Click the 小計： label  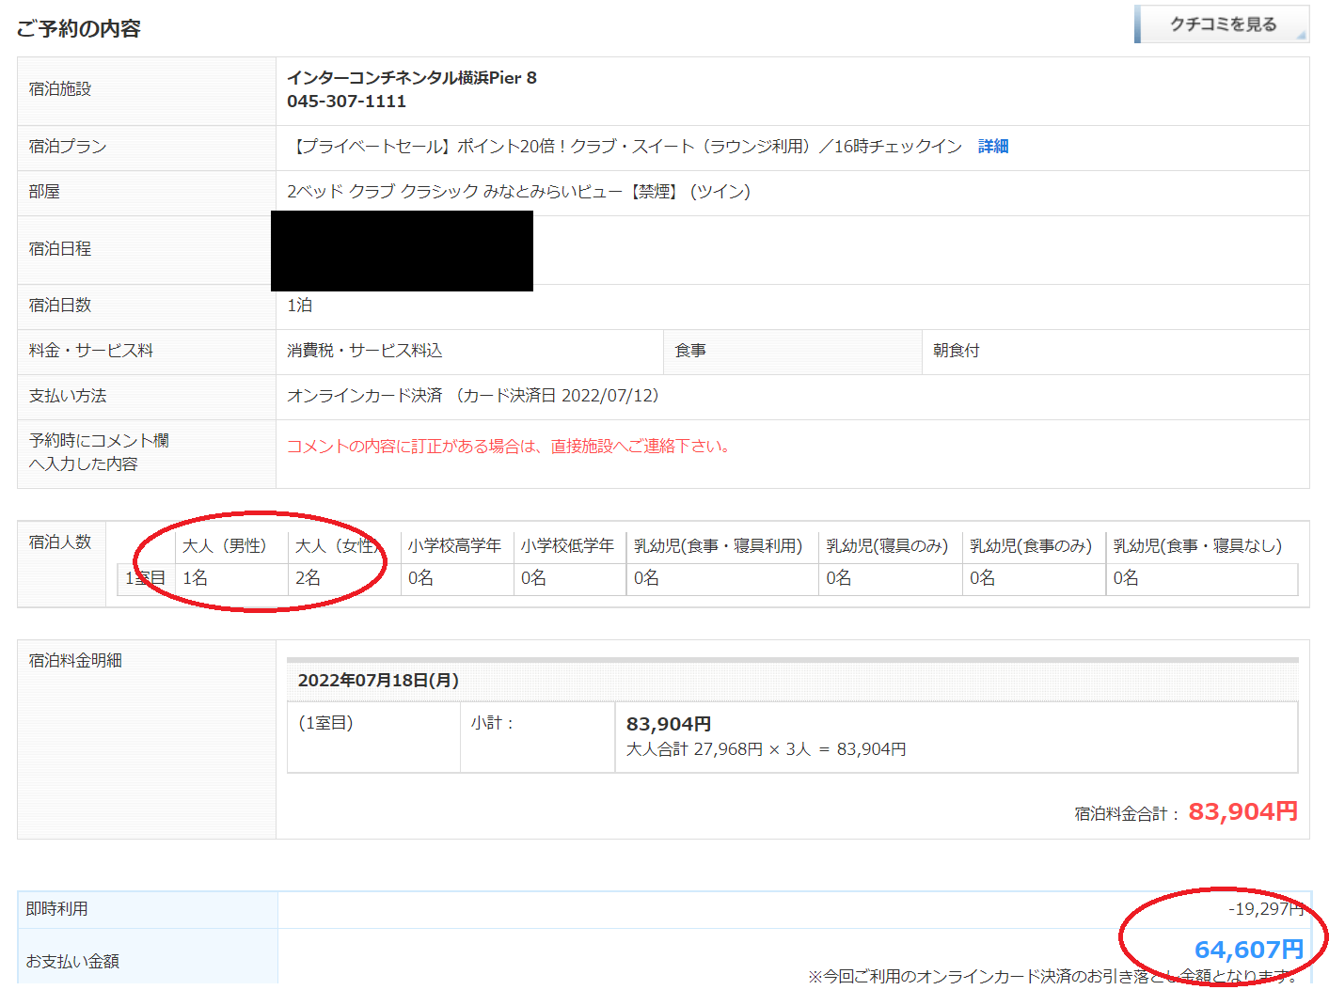tap(493, 723)
